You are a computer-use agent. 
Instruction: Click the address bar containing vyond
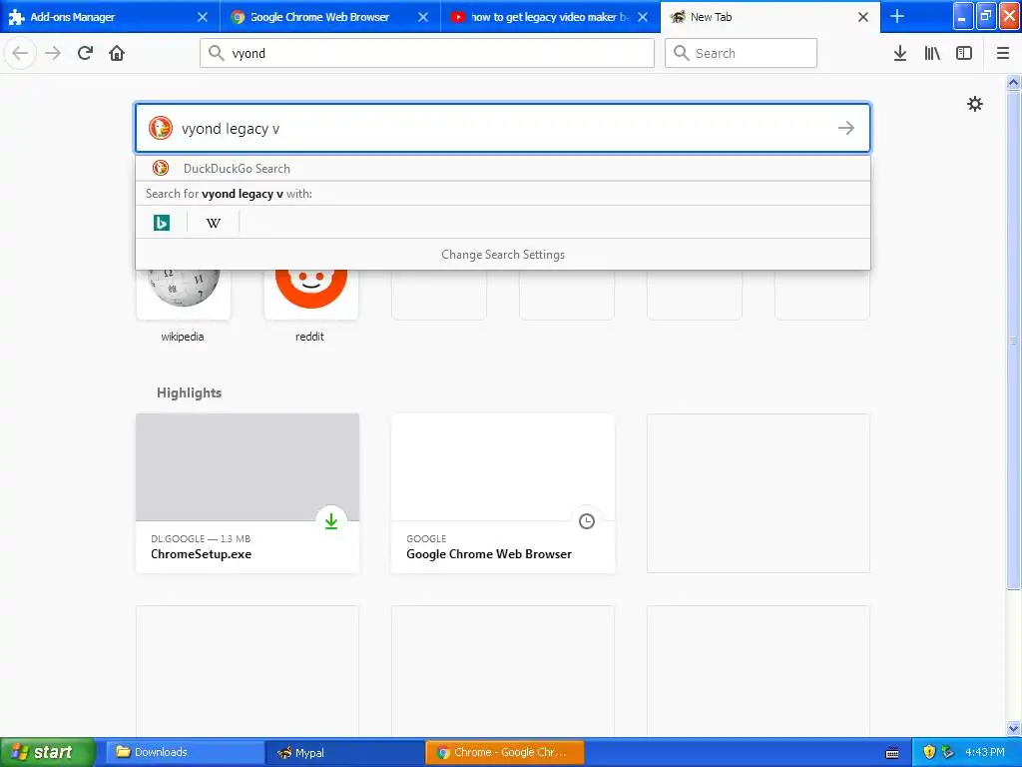(427, 53)
